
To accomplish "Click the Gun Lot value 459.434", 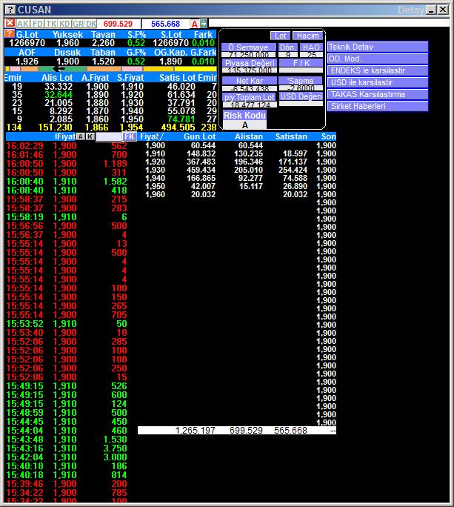I will tap(201, 170).
